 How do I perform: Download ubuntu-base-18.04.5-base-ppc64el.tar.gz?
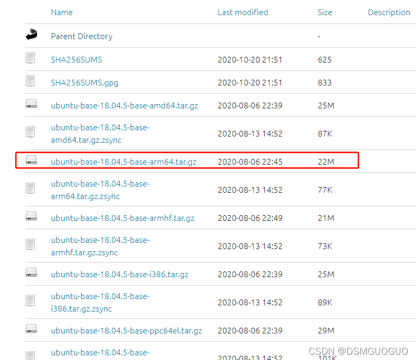(127, 331)
